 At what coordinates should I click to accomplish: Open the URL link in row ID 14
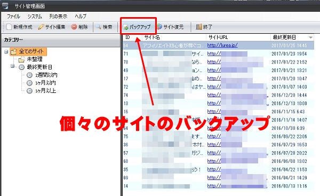point(237,186)
